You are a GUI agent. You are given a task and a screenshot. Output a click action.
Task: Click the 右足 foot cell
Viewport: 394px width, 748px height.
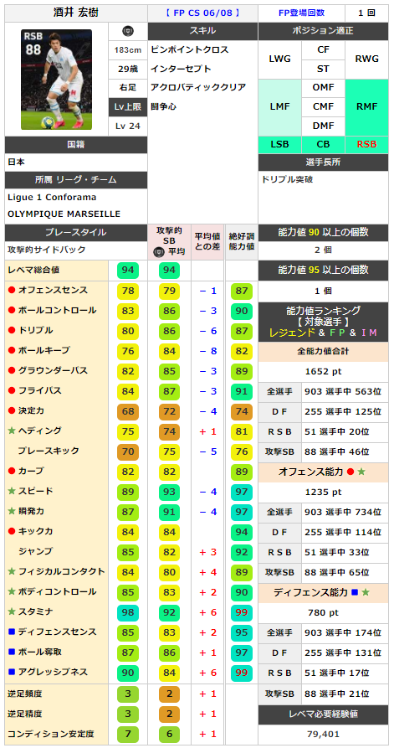[x=128, y=88]
